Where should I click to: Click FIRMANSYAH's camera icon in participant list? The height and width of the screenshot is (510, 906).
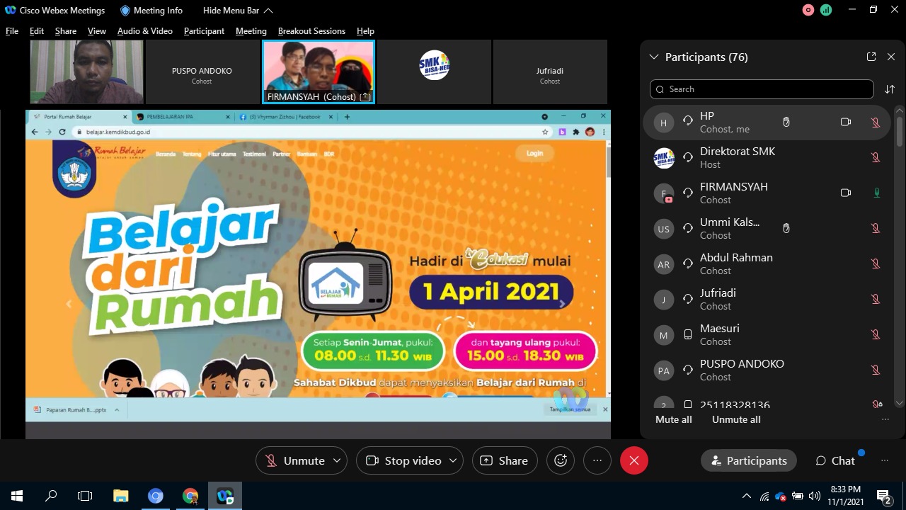pyautogui.click(x=845, y=193)
